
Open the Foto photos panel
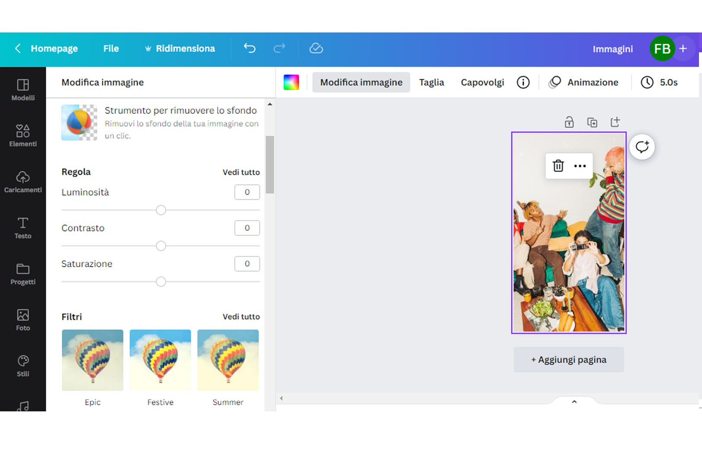pyautogui.click(x=23, y=320)
